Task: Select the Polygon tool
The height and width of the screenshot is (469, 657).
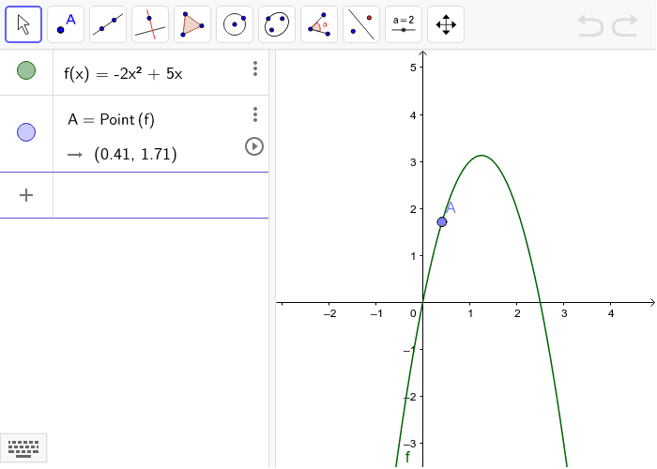Action: [x=192, y=24]
